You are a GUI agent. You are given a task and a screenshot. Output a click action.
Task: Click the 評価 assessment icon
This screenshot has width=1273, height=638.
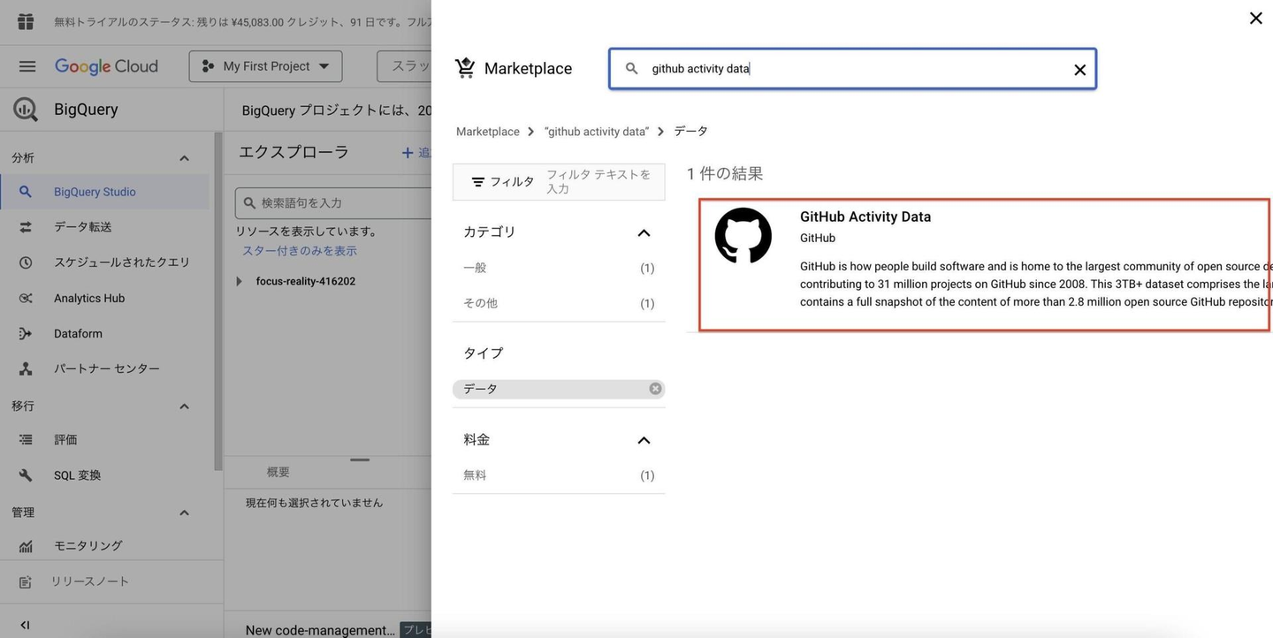[x=26, y=439]
